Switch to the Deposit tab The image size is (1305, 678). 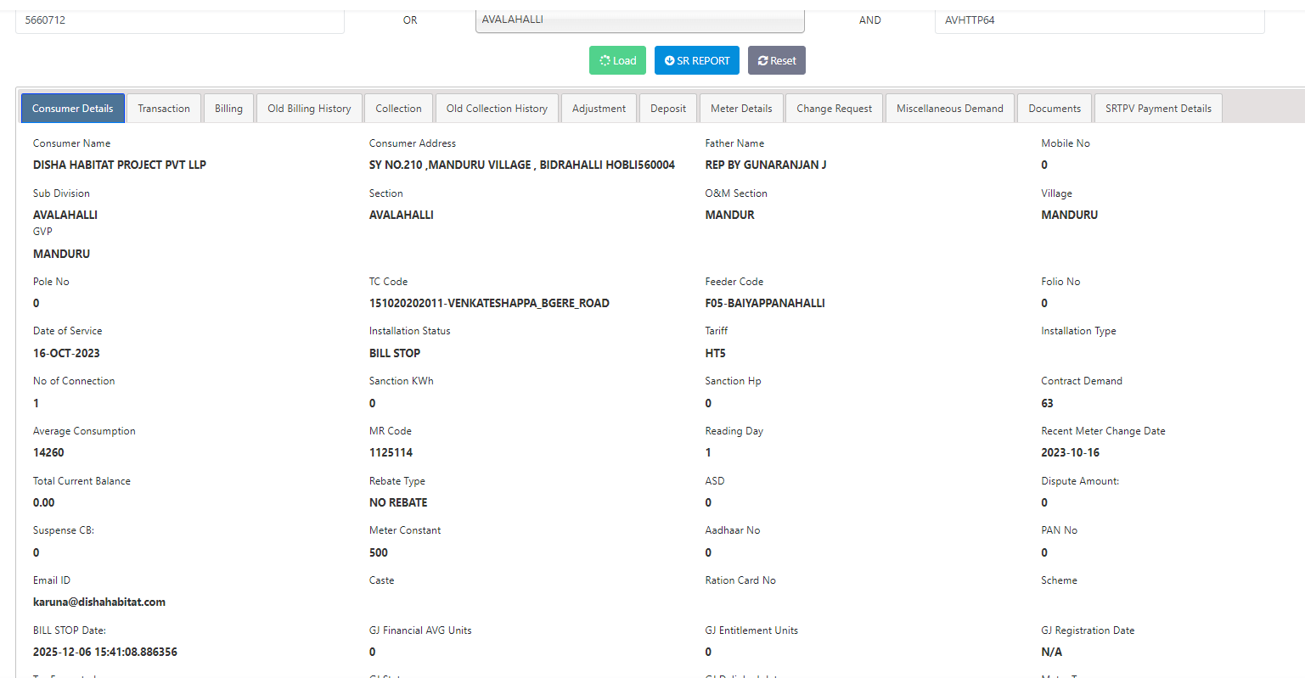click(668, 109)
